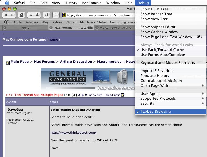Viewport: 207px width, 157px height.
Task: Click the site favicon in address bar
Action: point(64,15)
